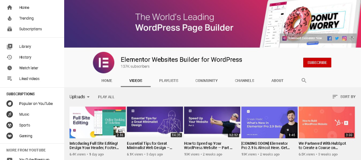Image resolution: width=361 pixels, height=160 pixels.
Task: Click Gaming label in subscriptions list
Action: click(x=26, y=136)
